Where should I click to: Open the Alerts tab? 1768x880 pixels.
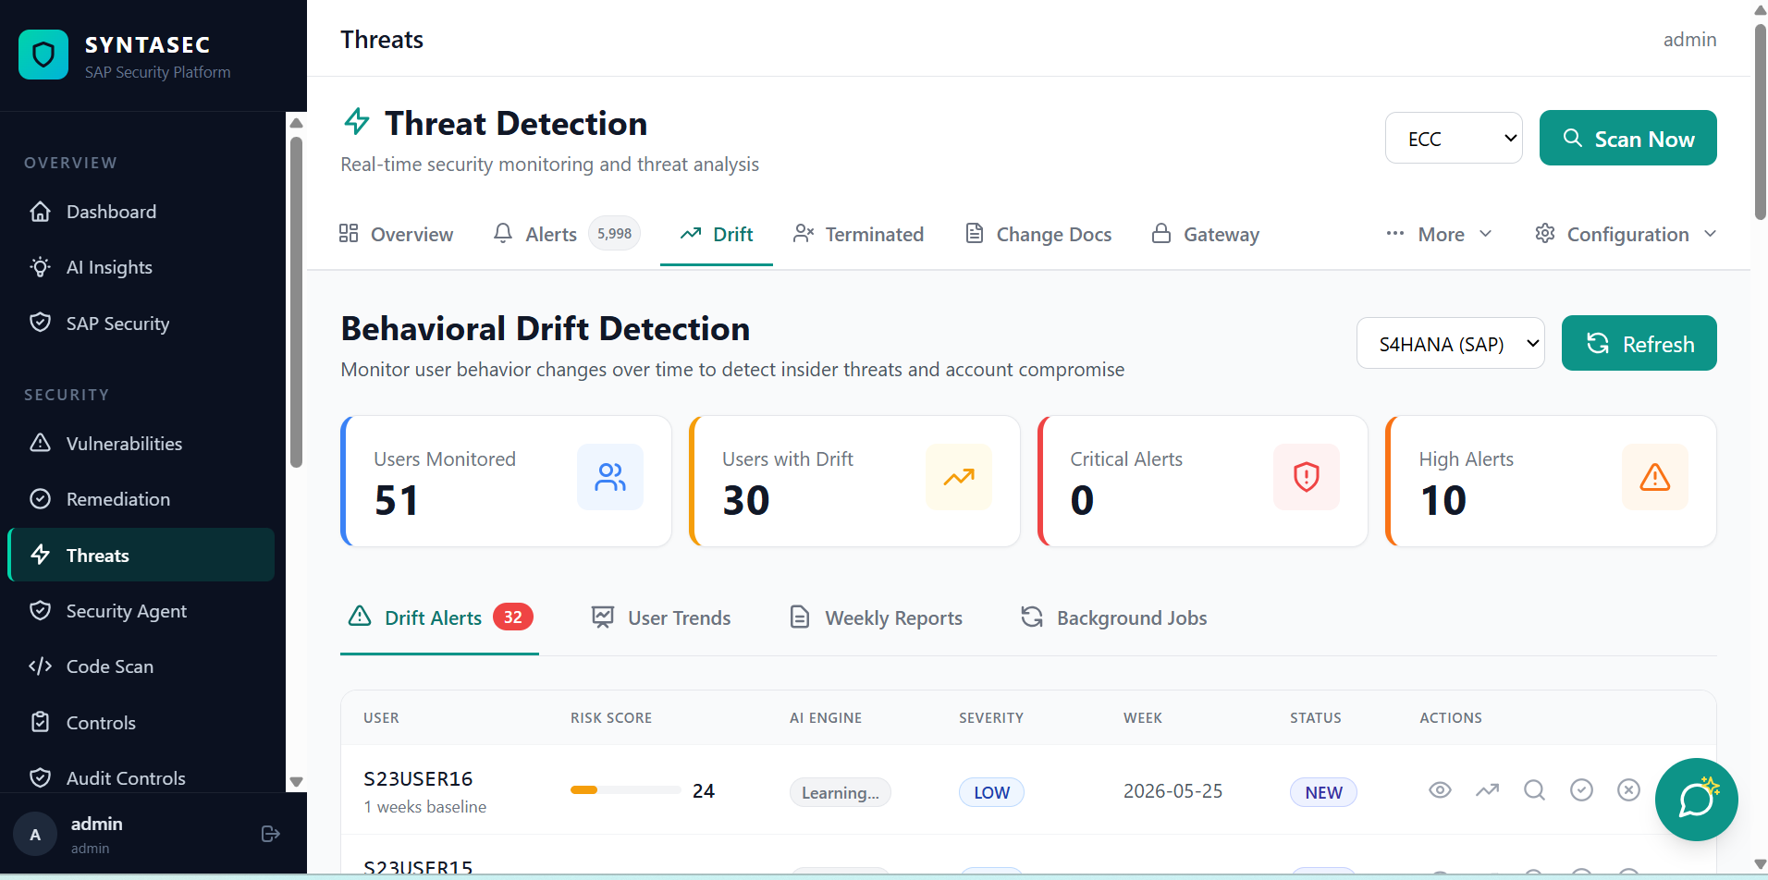tap(566, 235)
